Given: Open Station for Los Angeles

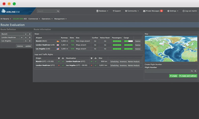Looking at the screenshot, I should [x=138, y=49].
